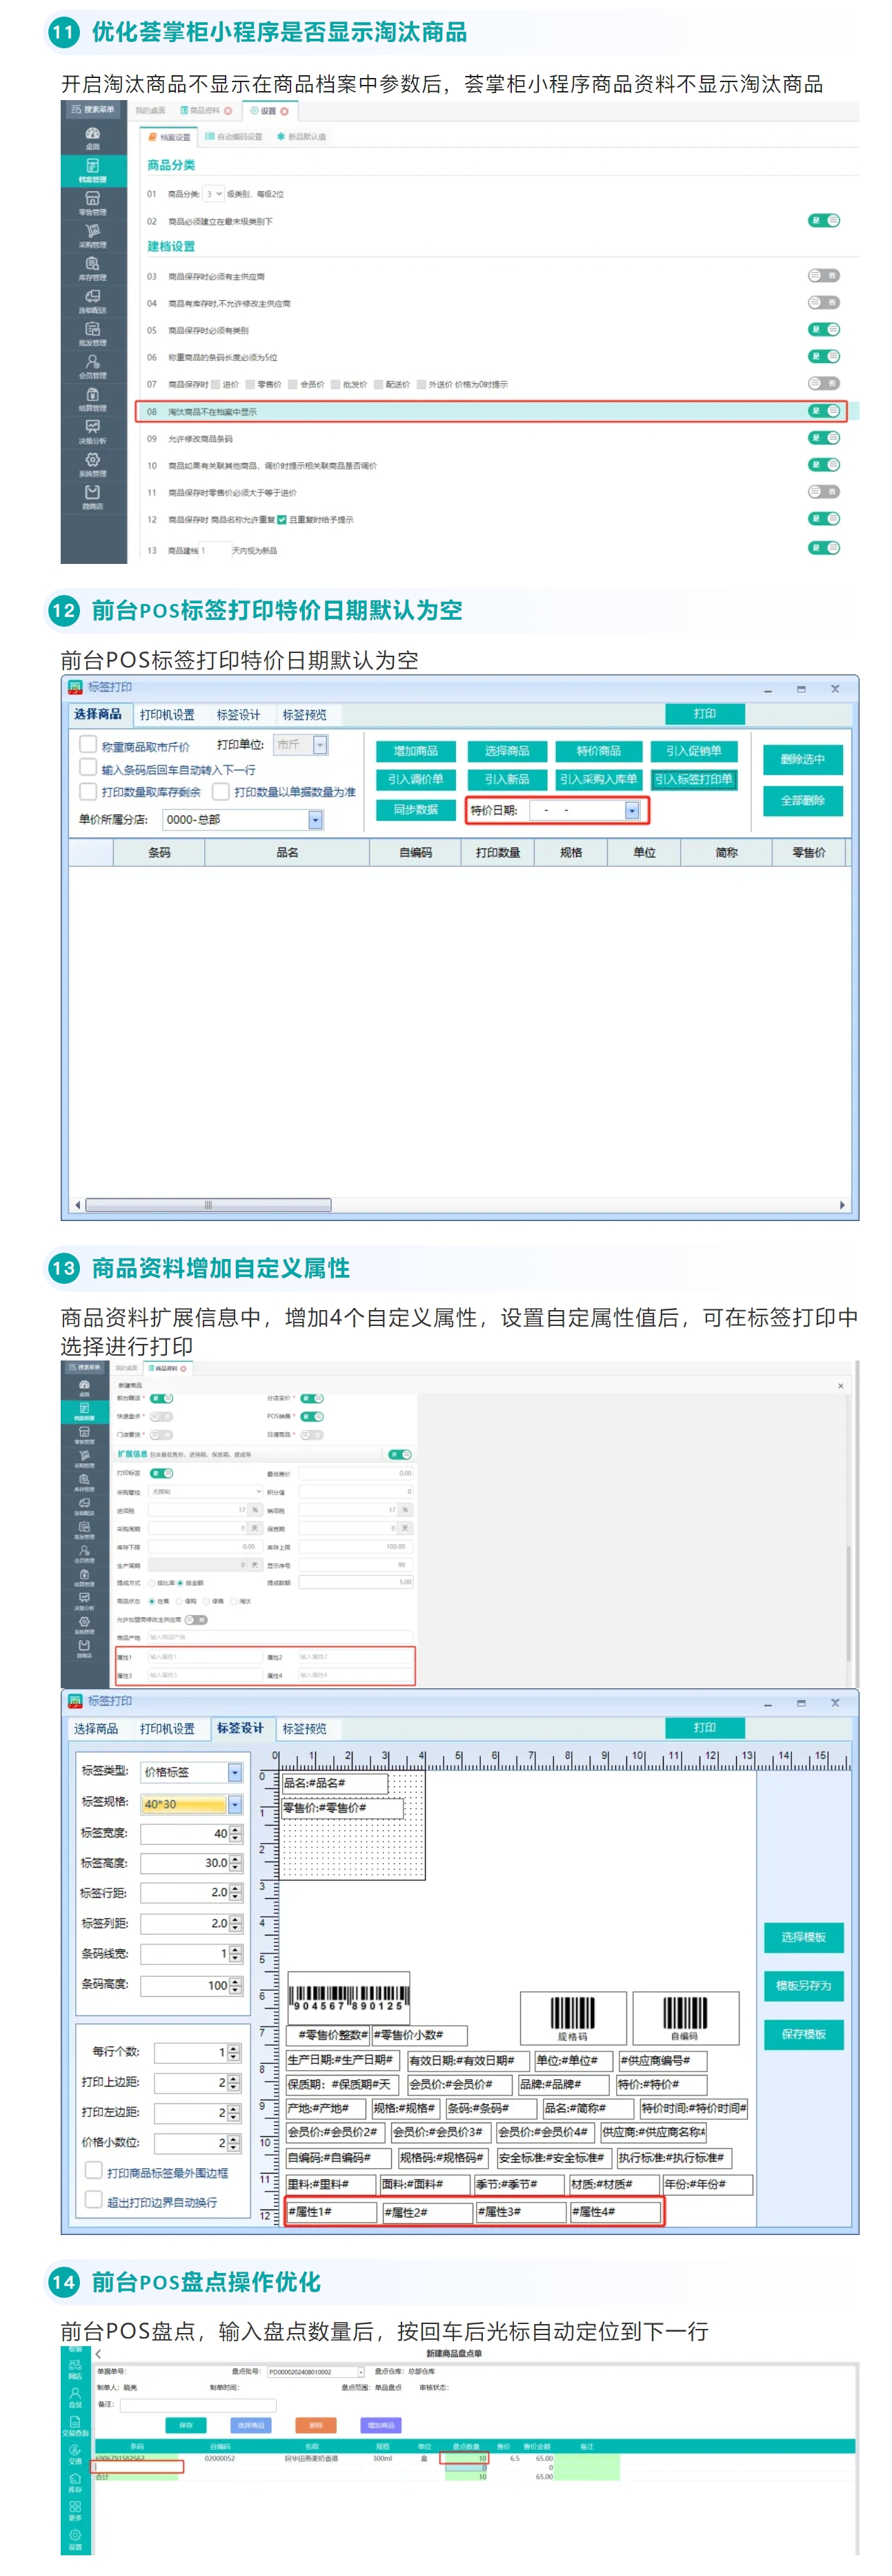The image size is (892, 2576).
Task: Click the 属性1 input field
Action: tap(205, 1657)
